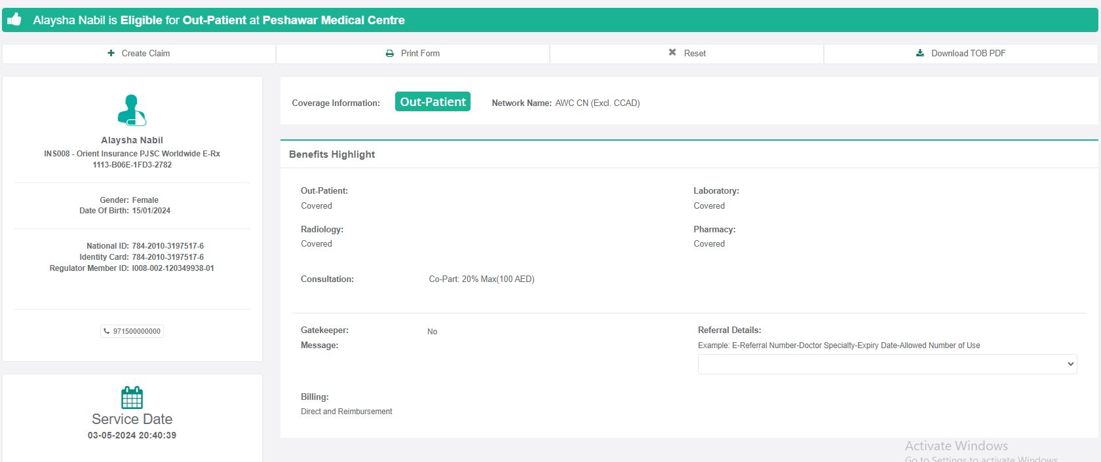Open the Referral Details dropdown

(x=887, y=364)
